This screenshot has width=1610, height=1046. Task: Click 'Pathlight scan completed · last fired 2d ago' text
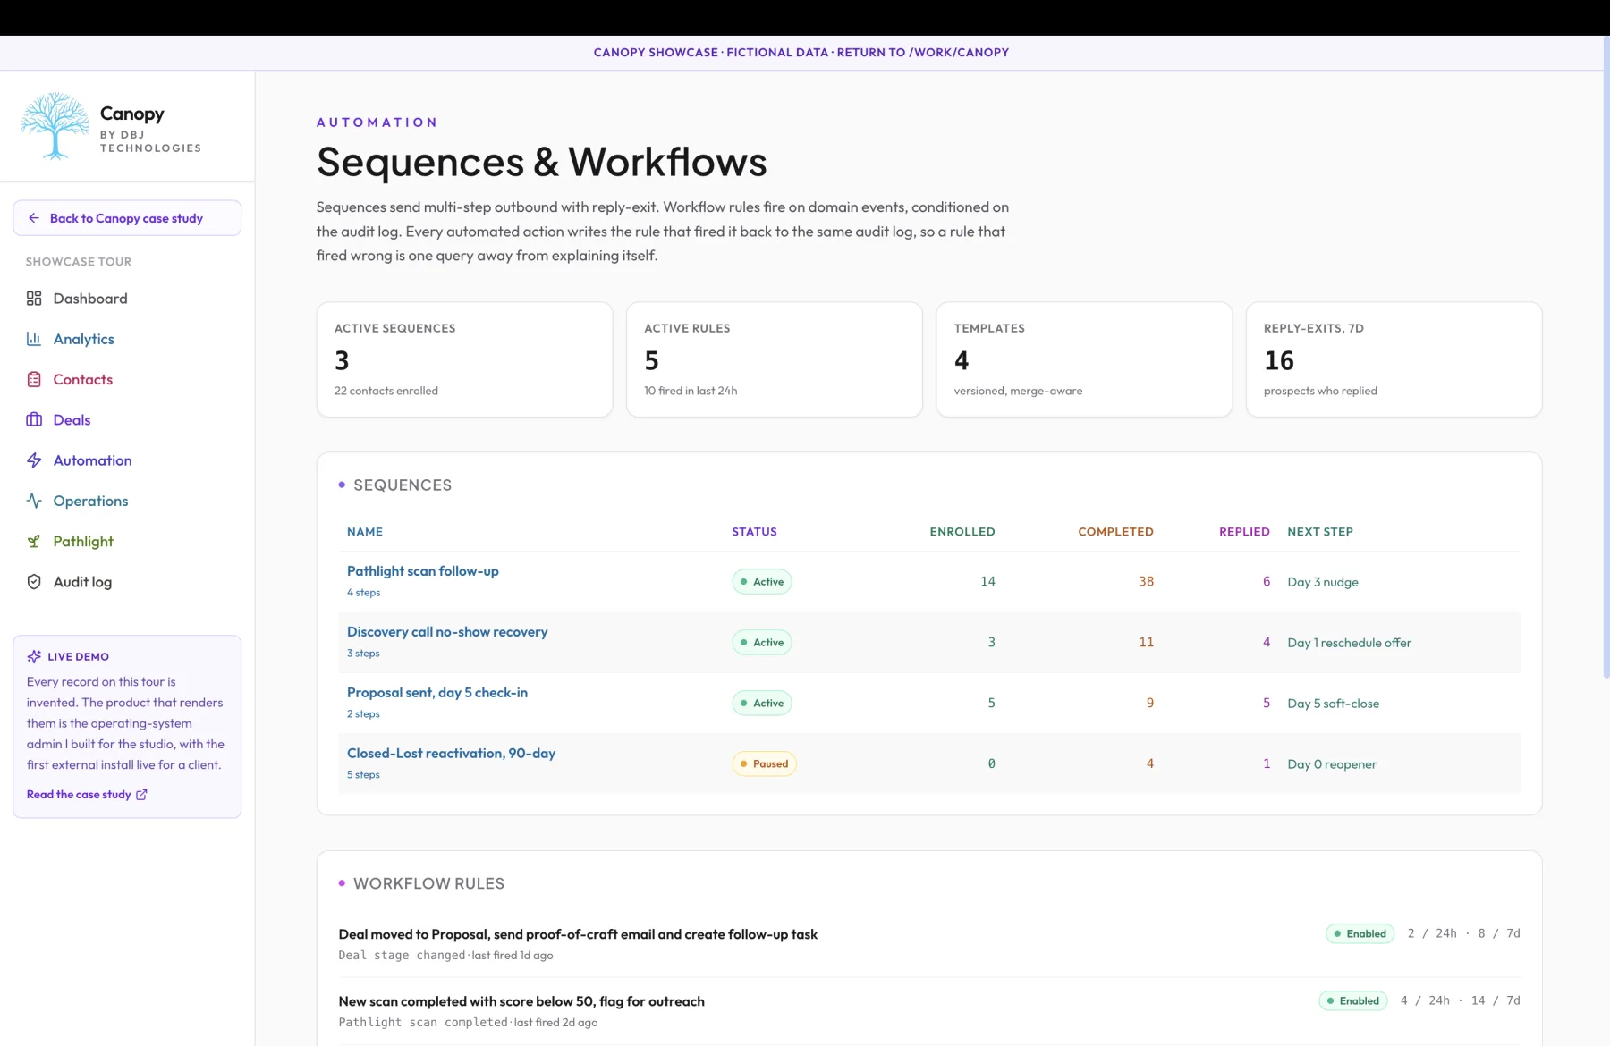468,1023
